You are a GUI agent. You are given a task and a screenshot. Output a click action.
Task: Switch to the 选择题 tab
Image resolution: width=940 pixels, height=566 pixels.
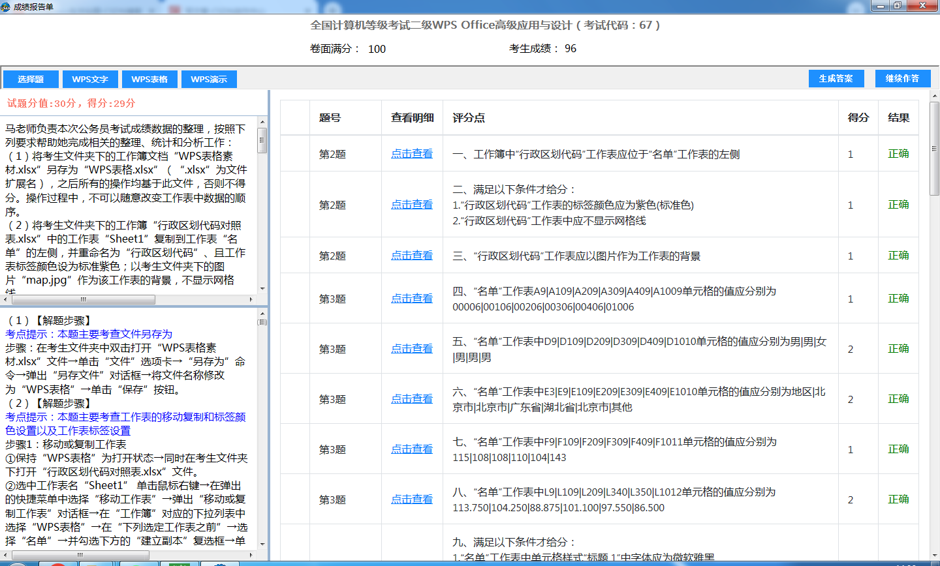point(31,79)
